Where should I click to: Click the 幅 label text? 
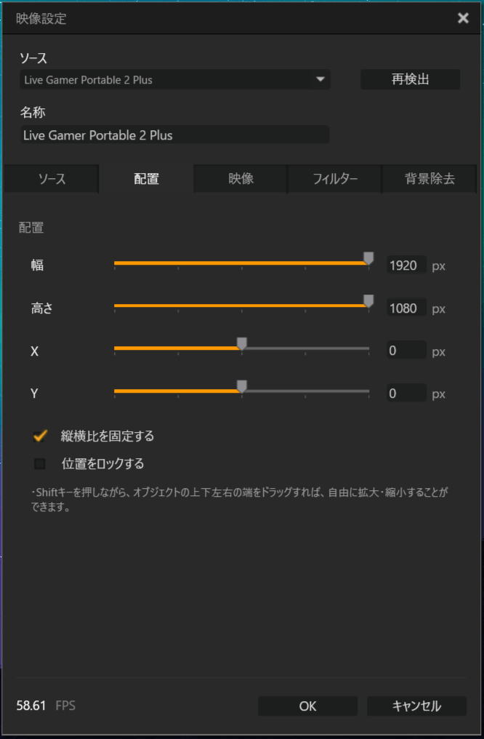coord(37,265)
